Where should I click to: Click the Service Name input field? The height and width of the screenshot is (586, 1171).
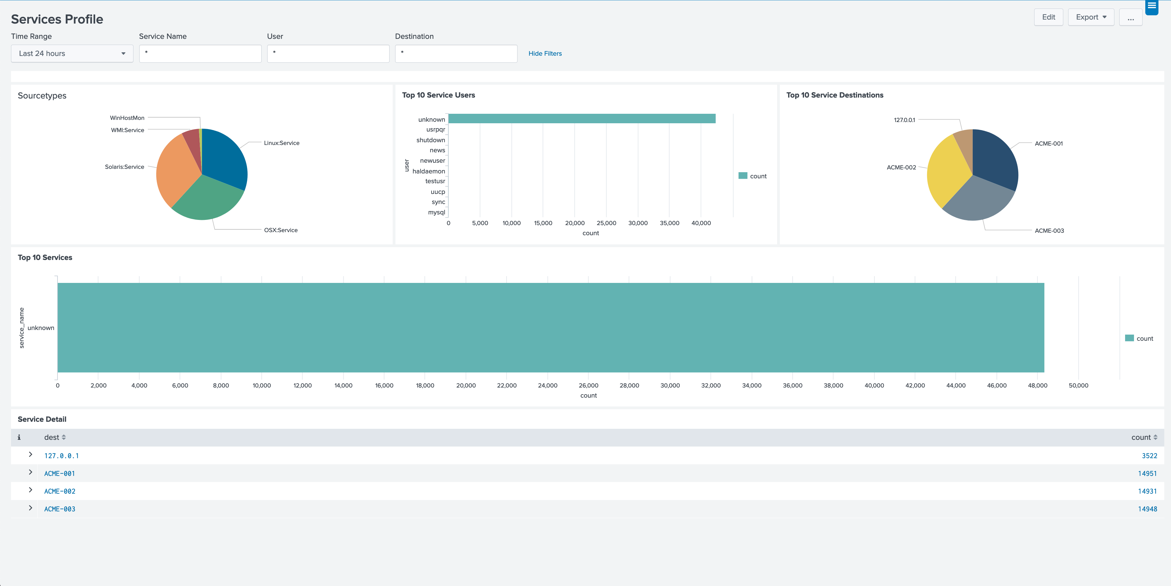coord(200,54)
